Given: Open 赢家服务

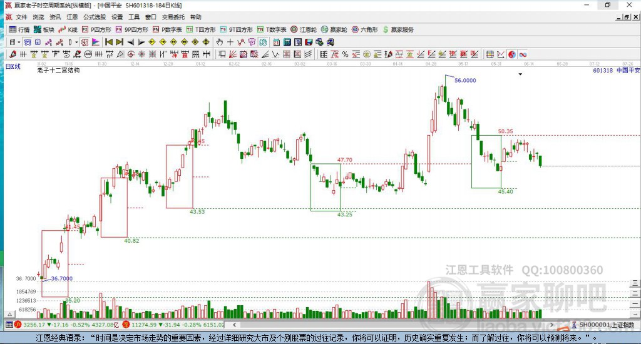Looking at the screenshot, I should pyautogui.click(x=398, y=29).
